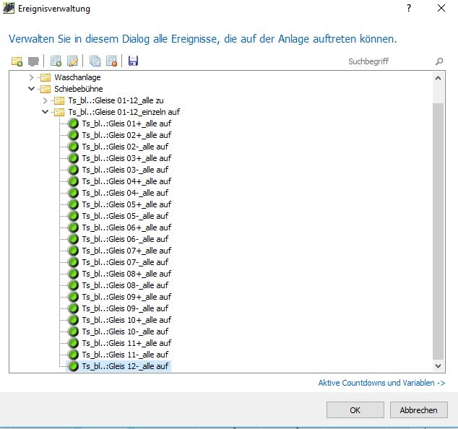Select the row Ts_bl..:Gleis 10-_alle auf
Image resolution: width=458 pixels, height=429 pixels.
125,331
